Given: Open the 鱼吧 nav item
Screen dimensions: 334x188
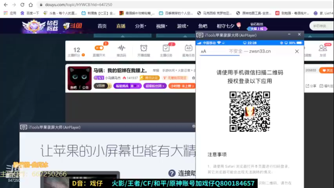Looking at the screenshot, I should 202,26.
